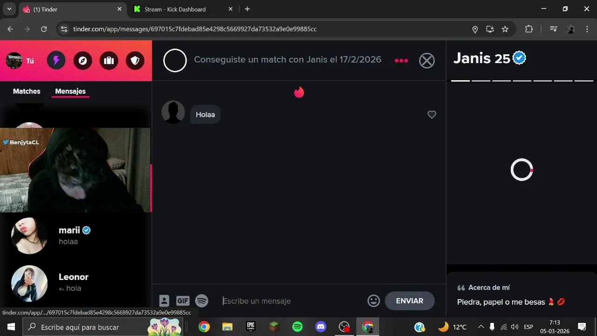Click Janis verified blue badge
Image resolution: width=597 pixels, height=336 pixels.
point(520,58)
